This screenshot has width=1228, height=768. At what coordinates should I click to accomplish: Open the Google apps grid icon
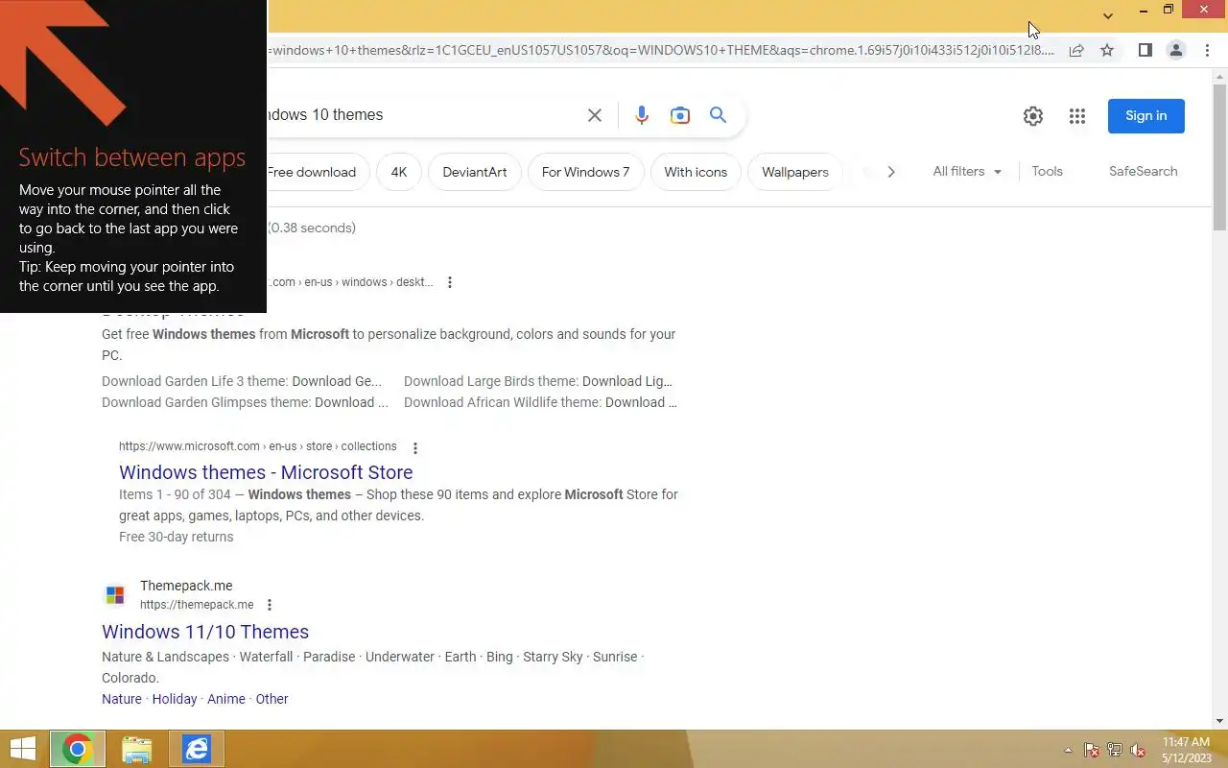coord(1077,116)
